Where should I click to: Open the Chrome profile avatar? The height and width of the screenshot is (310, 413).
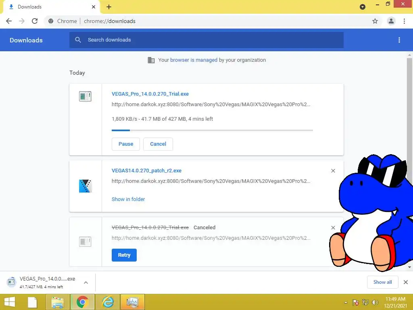pos(391,21)
